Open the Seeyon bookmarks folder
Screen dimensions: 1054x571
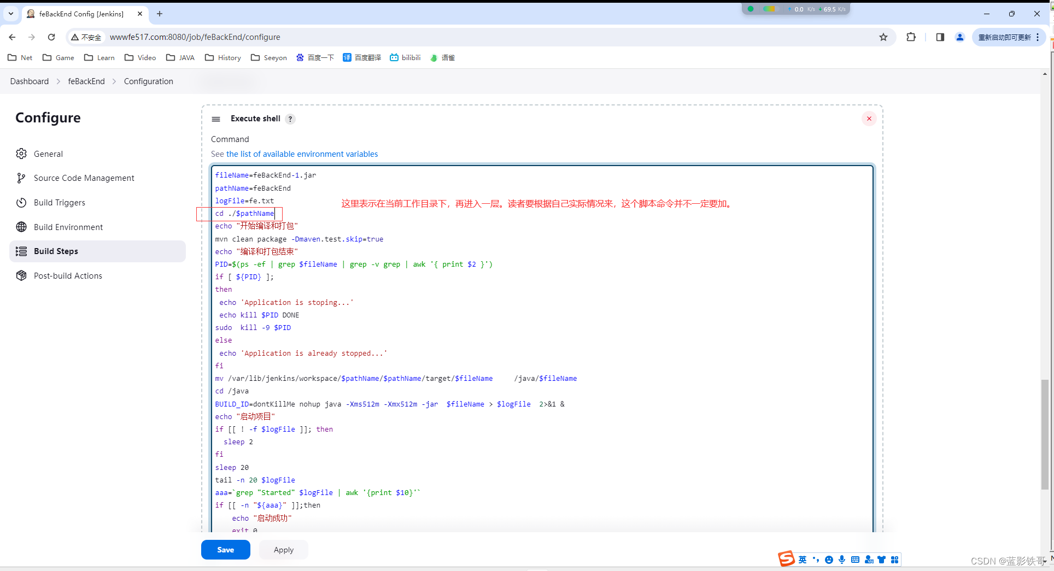pos(269,57)
